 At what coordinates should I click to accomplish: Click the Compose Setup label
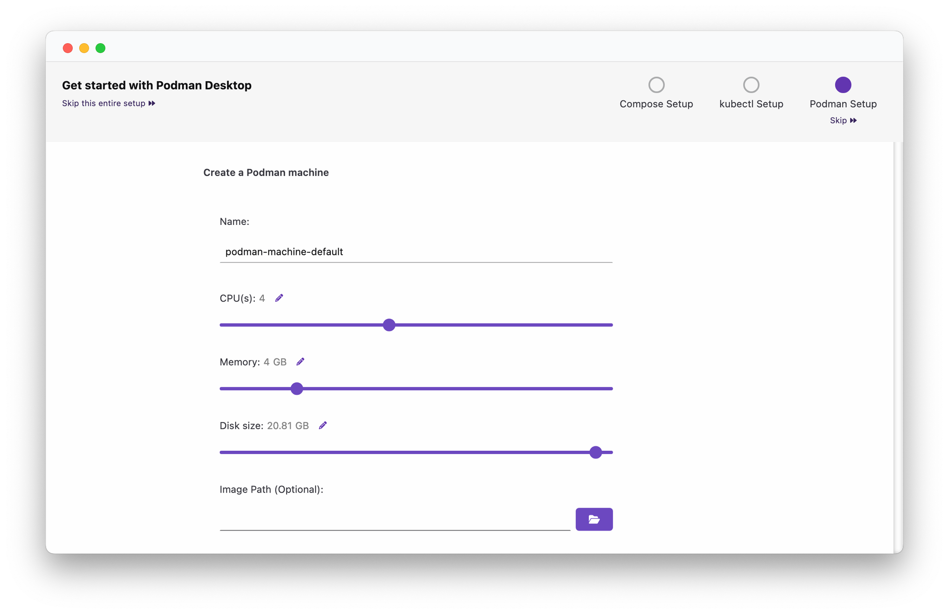click(x=656, y=104)
